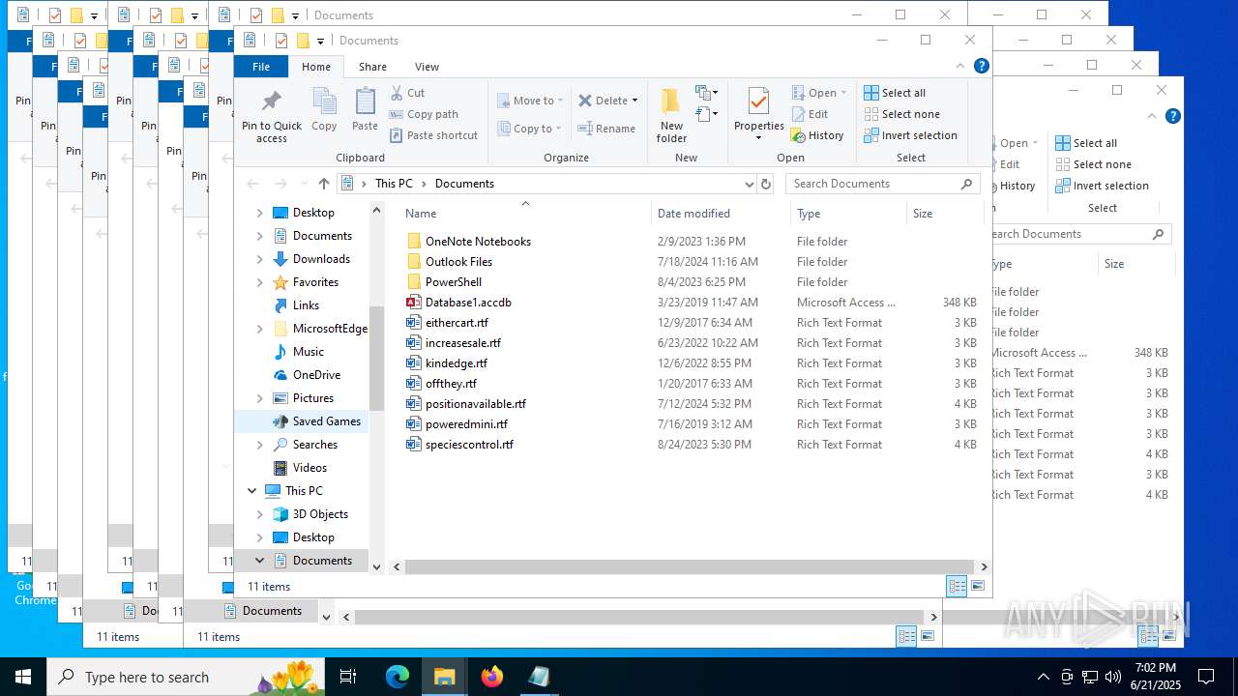Open Task View on taskbar
The image size is (1238, 696).
(x=348, y=677)
